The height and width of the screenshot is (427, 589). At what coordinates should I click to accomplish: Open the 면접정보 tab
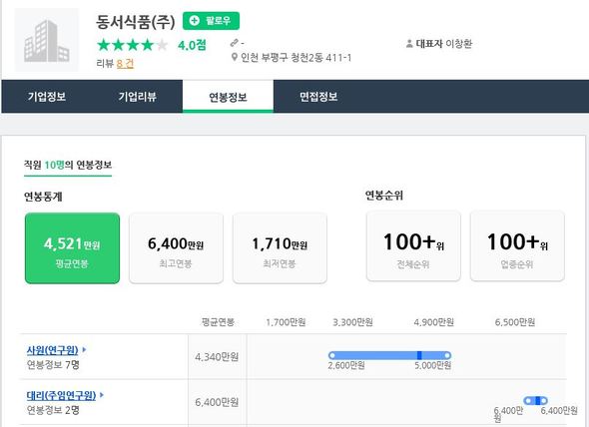click(318, 97)
